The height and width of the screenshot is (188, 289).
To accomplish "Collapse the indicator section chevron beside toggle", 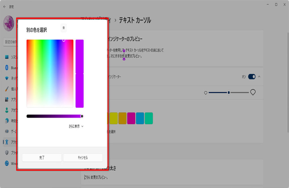I will coord(259,77).
